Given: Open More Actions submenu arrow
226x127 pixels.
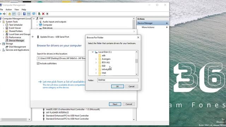Looking at the screenshot, I should tap(167, 27).
